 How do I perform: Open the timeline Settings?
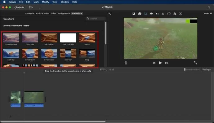206,69
